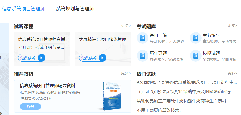Play the 大屏精讲 trial course video

pos(102,58)
